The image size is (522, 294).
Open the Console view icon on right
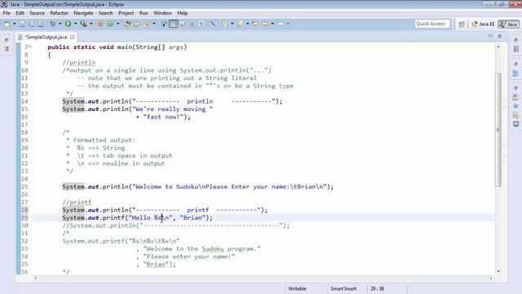[x=515, y=124]
